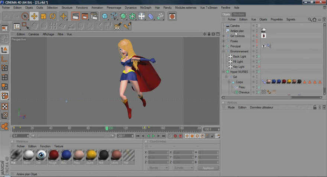327x177 pixels.
Task: Open the Personnage menu
Action: pyautogui.click(x=114, y=7)
